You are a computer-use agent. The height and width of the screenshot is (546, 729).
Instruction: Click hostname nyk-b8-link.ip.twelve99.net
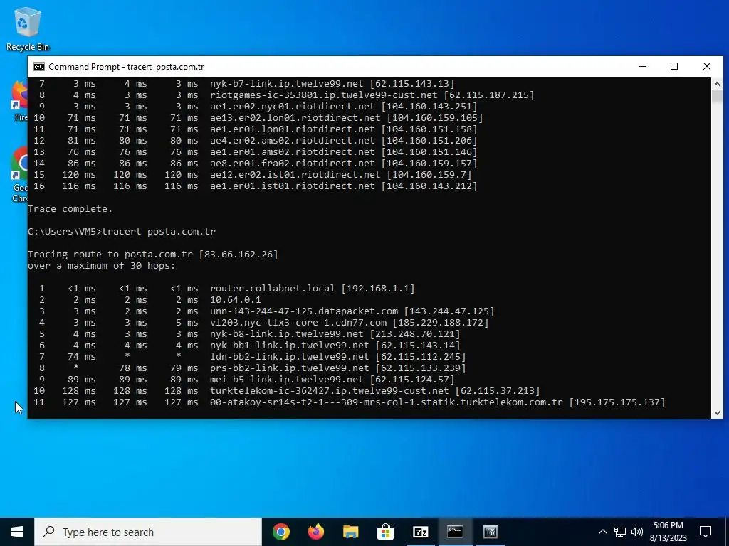click(286, 334)
